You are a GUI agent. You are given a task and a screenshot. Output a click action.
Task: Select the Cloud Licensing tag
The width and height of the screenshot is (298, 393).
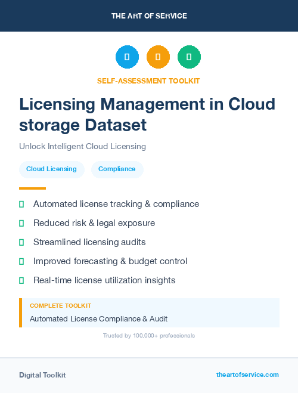click(x=52, y=169)
